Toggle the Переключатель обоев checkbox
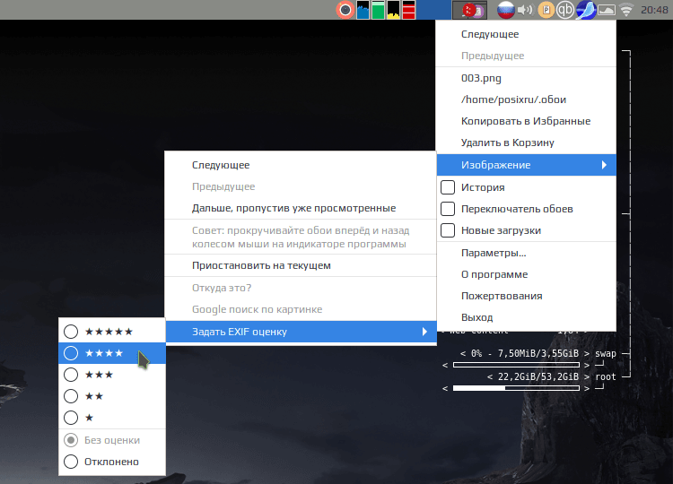 point(448,209)
